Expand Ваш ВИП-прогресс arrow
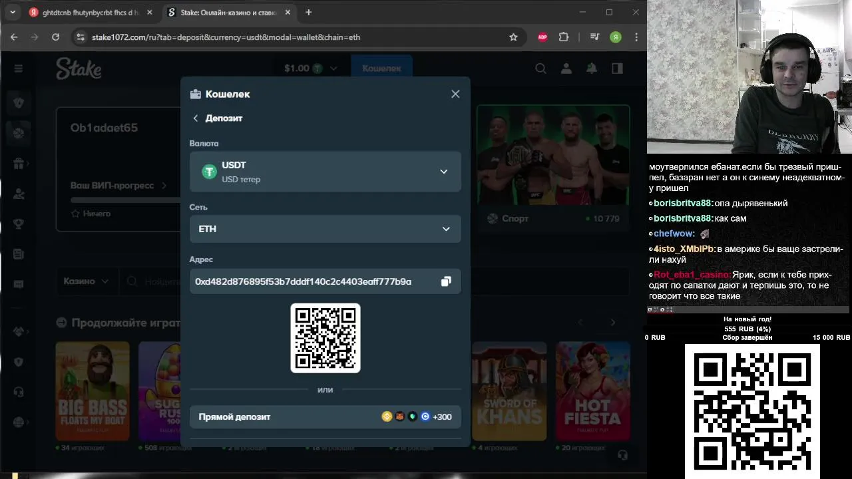This screenshot has width=852, height=479. [164, 186]
